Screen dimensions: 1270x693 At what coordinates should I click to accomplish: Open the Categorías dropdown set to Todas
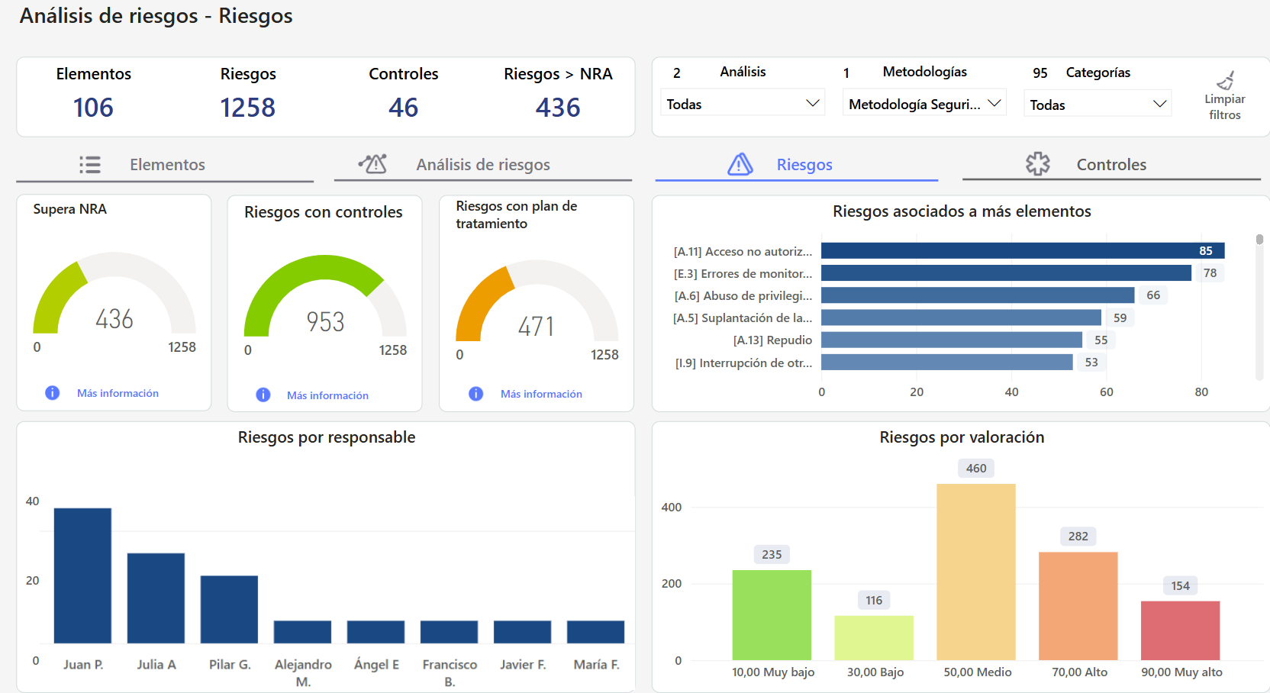click(1098, 105)
